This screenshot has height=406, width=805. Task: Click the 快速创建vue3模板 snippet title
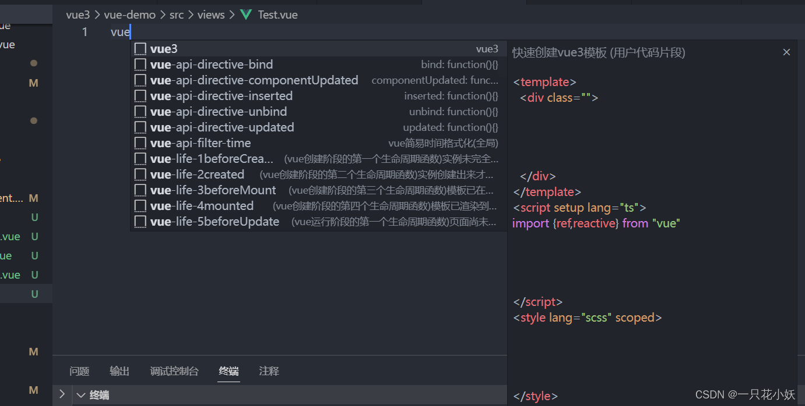[599, 53]
